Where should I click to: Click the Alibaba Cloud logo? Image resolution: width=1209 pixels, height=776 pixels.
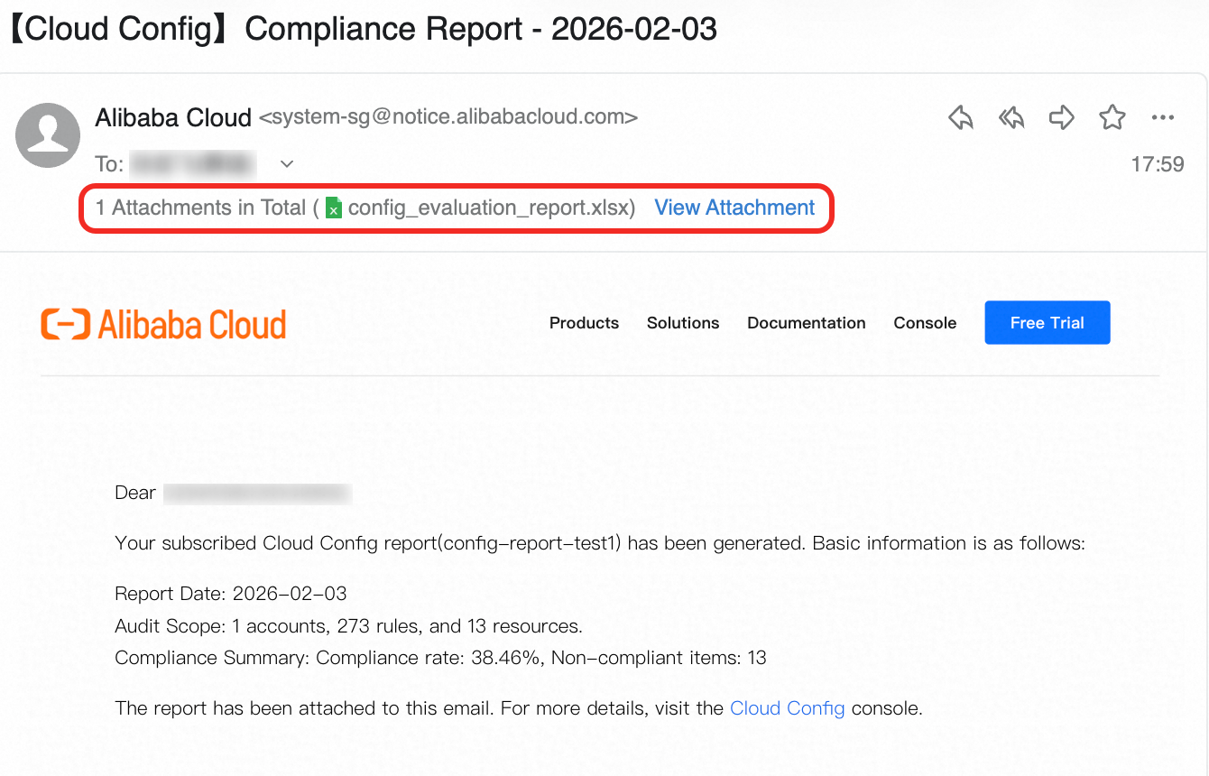pyautogui.click(x=163, y=324)
